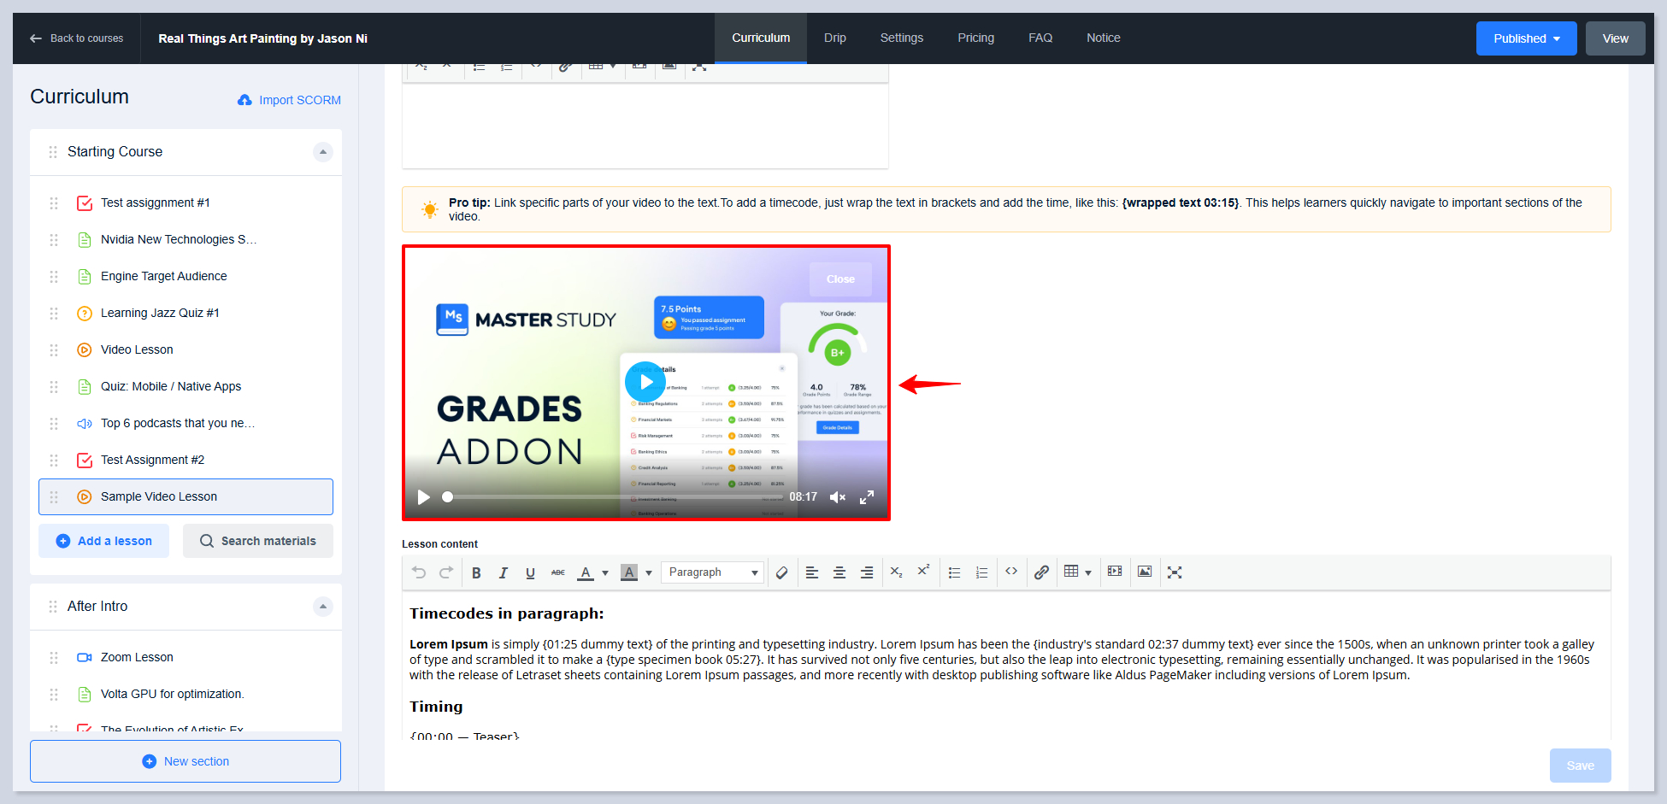Apply background highlight color button

point(629,572)
